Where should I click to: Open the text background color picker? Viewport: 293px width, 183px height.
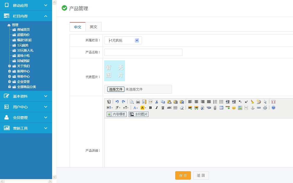[143, 108]
